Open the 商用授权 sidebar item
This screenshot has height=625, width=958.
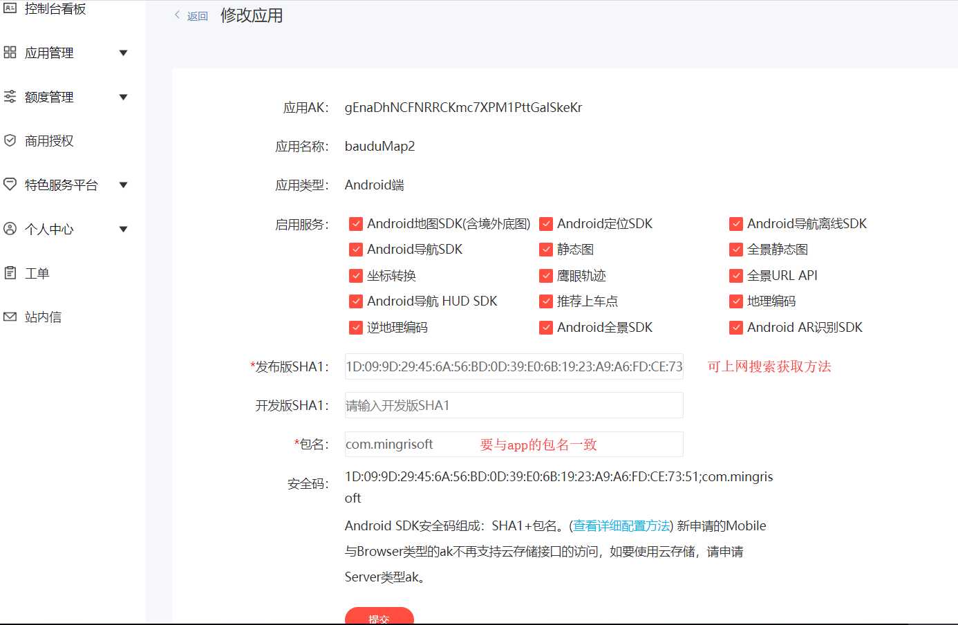coord(49,140)
